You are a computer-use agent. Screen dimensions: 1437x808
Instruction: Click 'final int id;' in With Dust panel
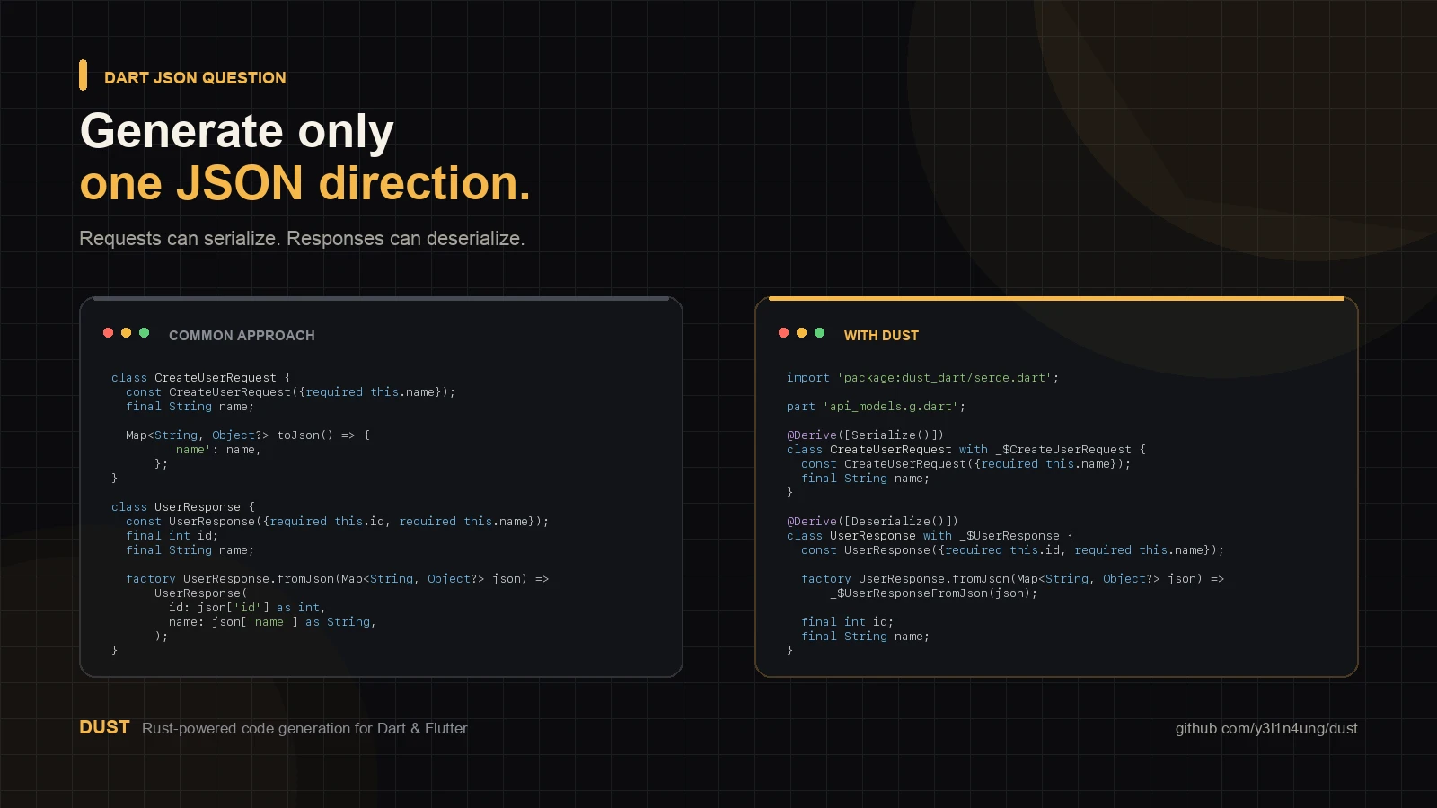pos(848,622)
